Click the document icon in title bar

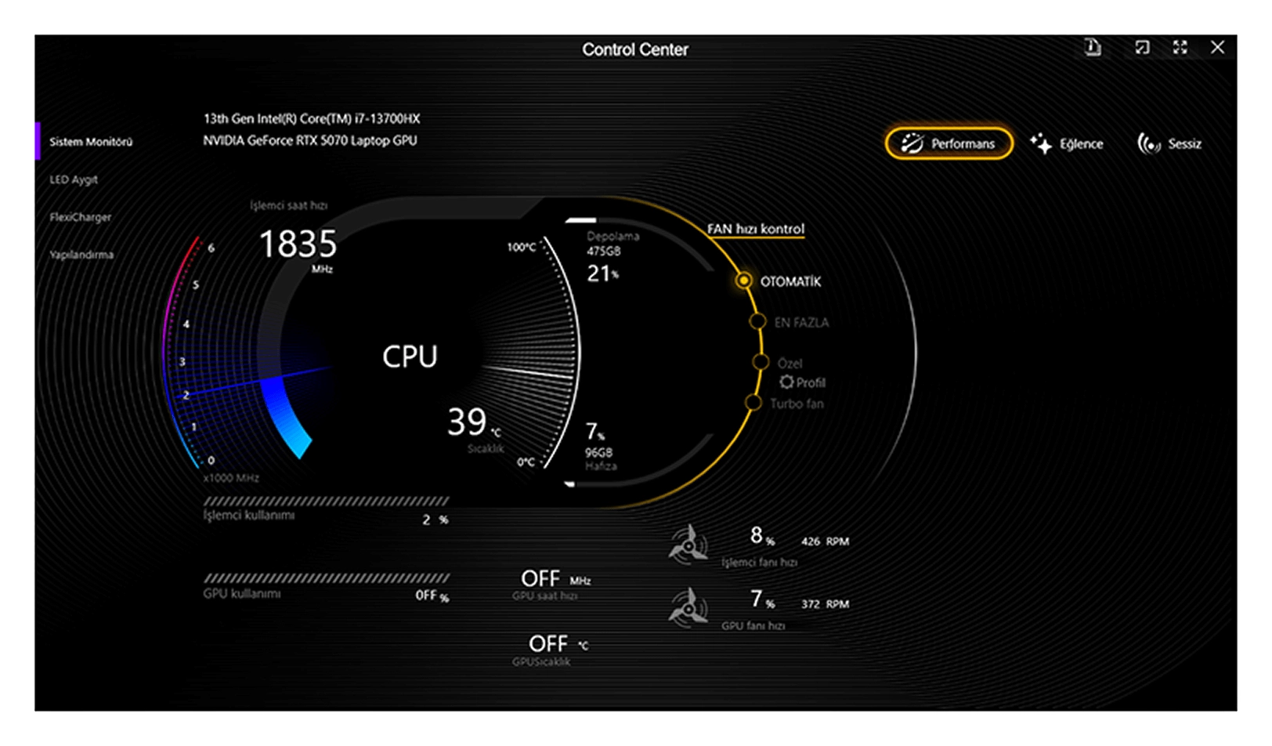coord(1093,47)
